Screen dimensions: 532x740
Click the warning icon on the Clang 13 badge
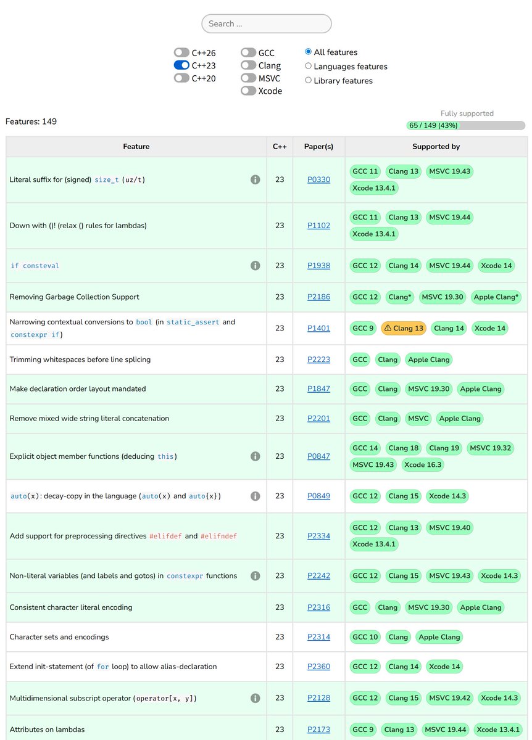386,328
